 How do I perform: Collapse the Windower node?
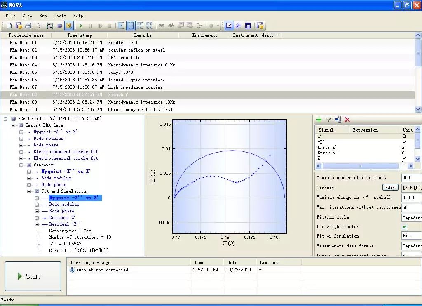[x=21, y=165]
